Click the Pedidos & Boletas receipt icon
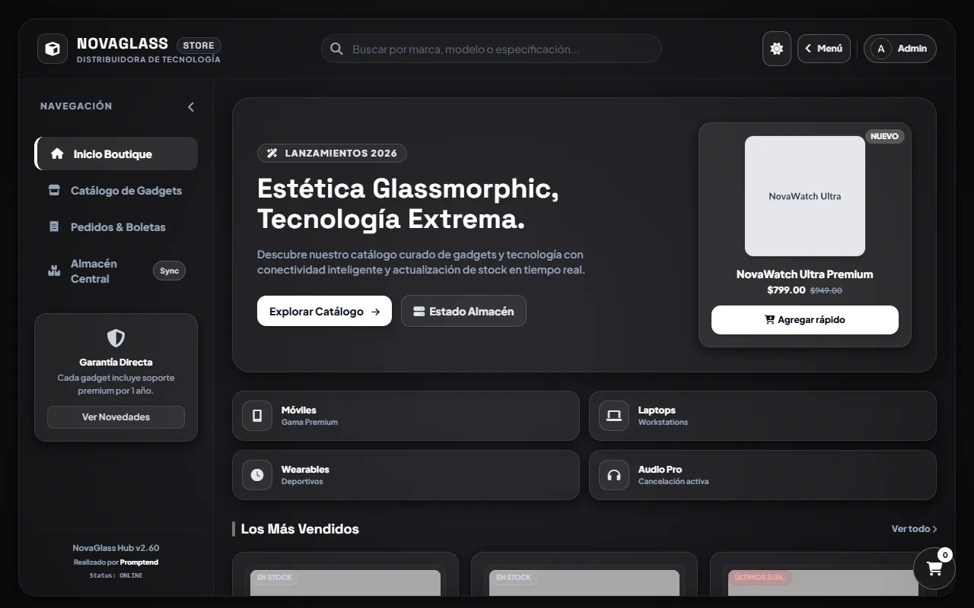 point(54,226)
